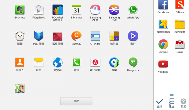Viewport: 189px width, 110px height.
Task: Open S Planner calendar
Action: point(76,10)
